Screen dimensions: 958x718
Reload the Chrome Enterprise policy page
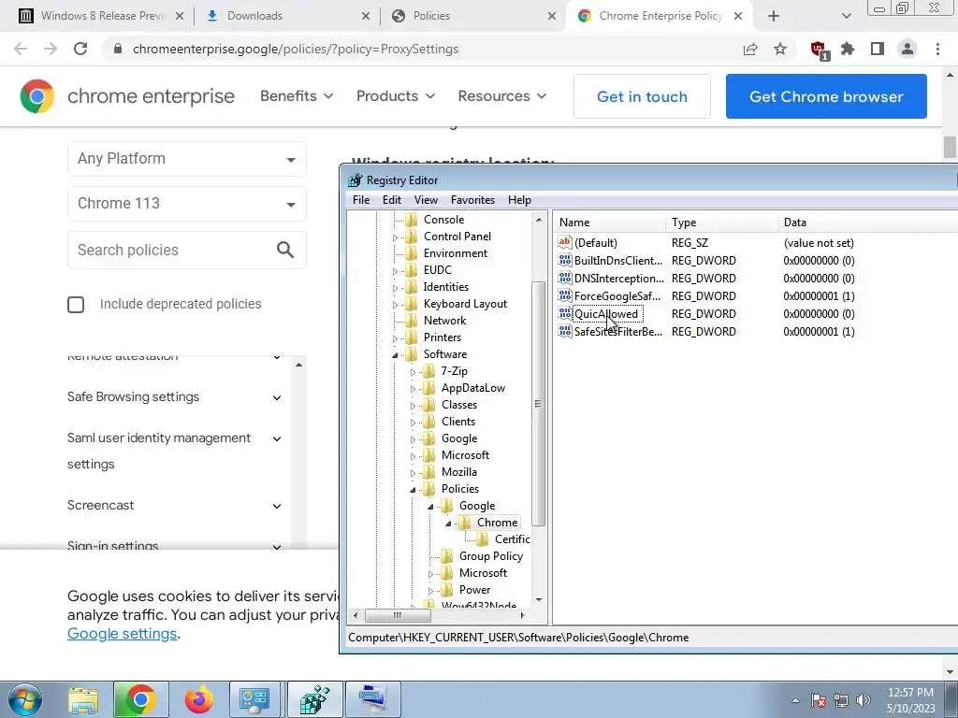click(x=80, y=49)
